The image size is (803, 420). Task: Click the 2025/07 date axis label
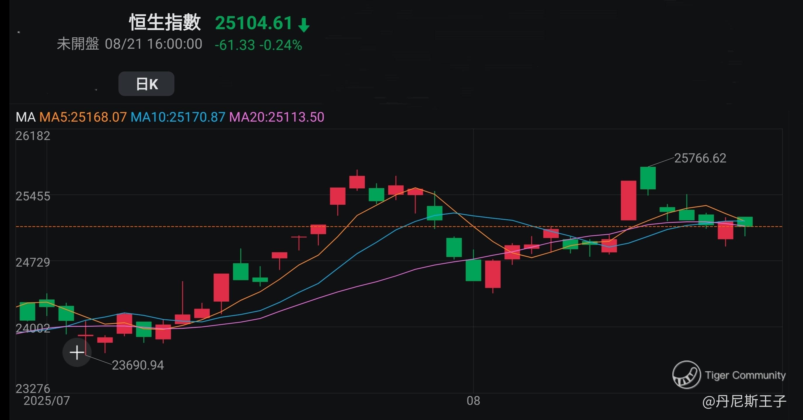click(x=47, y=401)
